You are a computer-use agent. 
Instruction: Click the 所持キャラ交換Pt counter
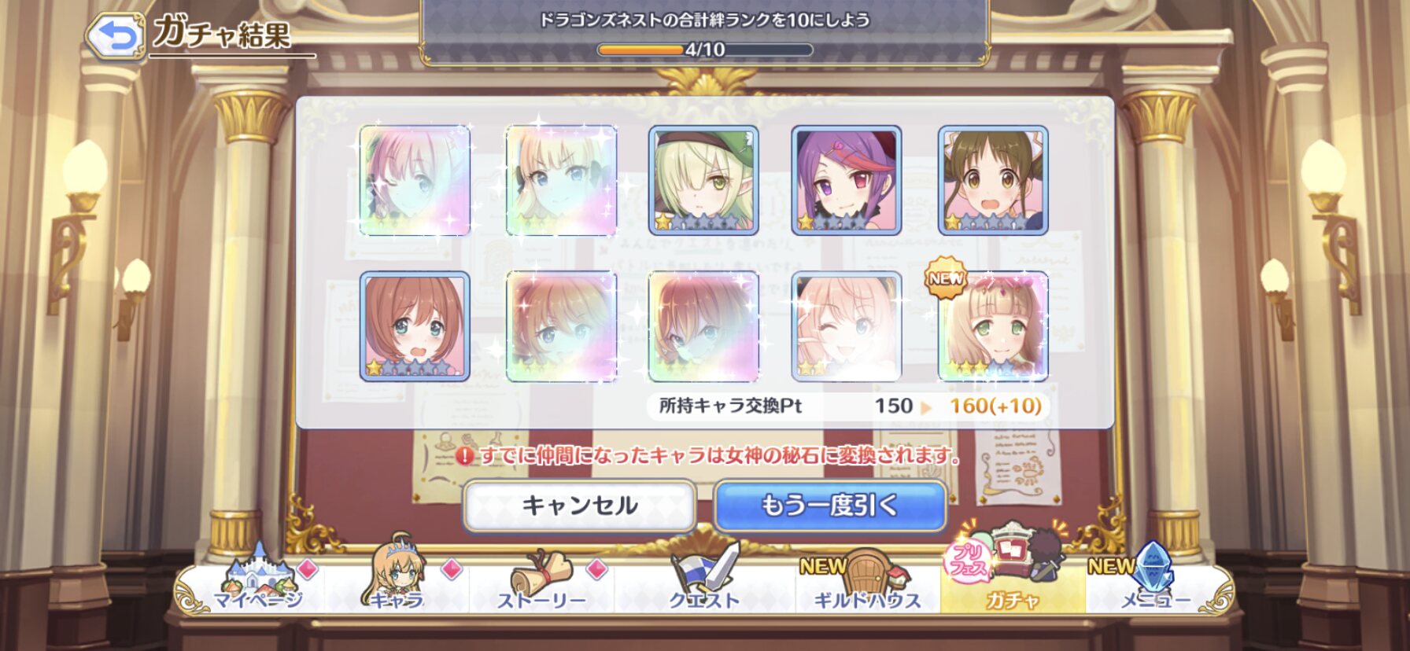848,406
